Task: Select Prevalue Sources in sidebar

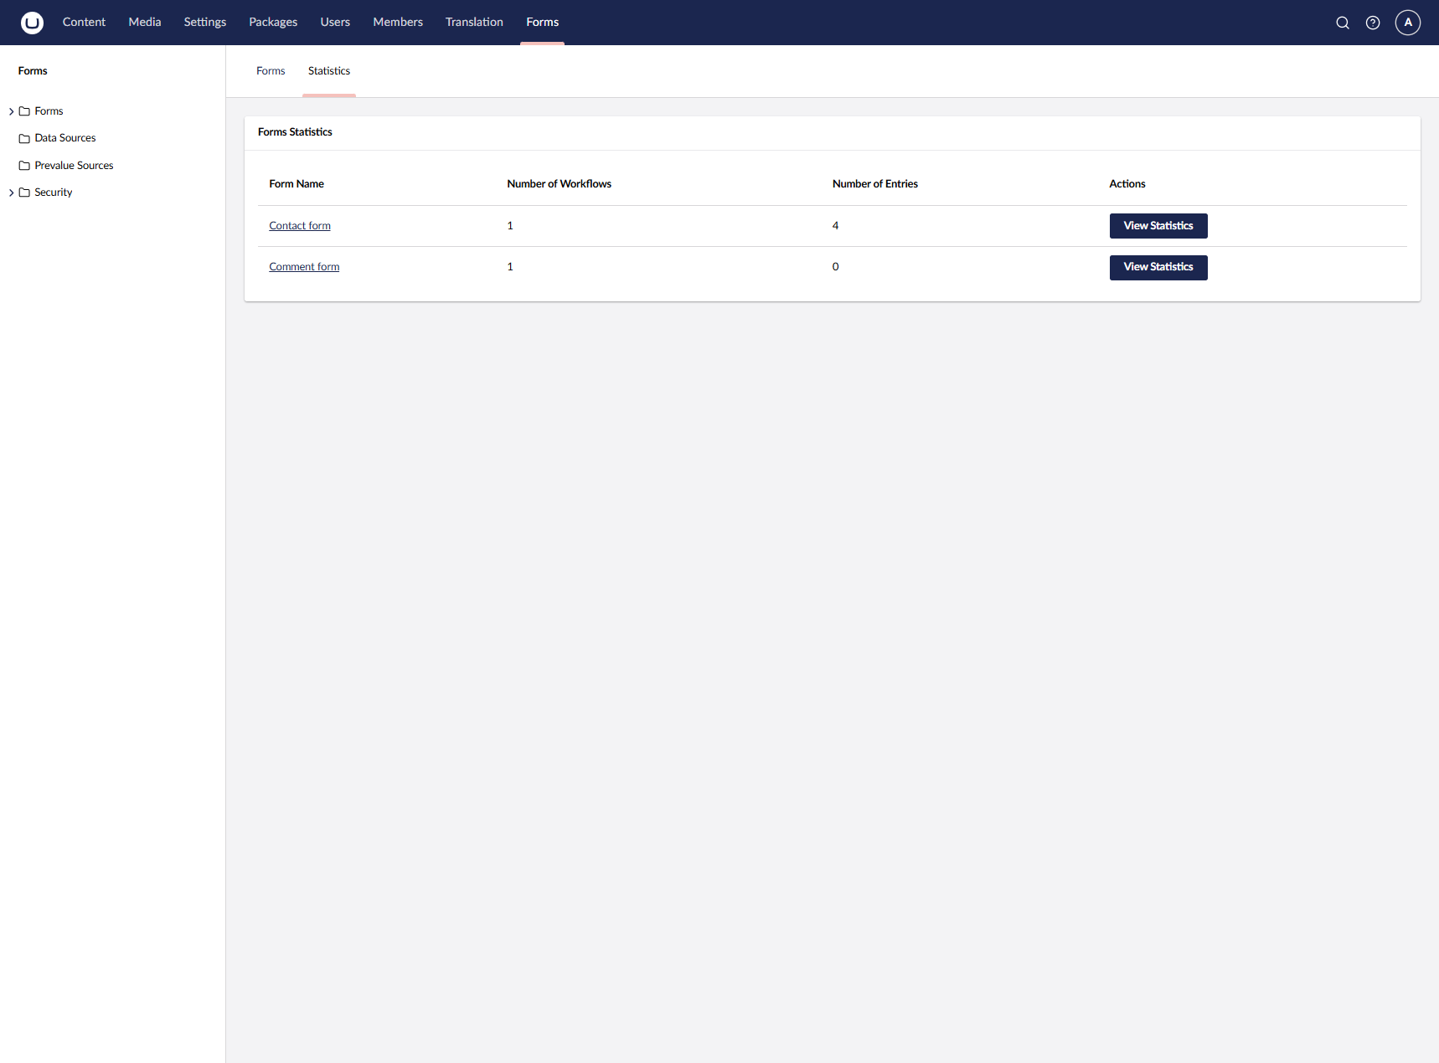Action: click(74, 166)
